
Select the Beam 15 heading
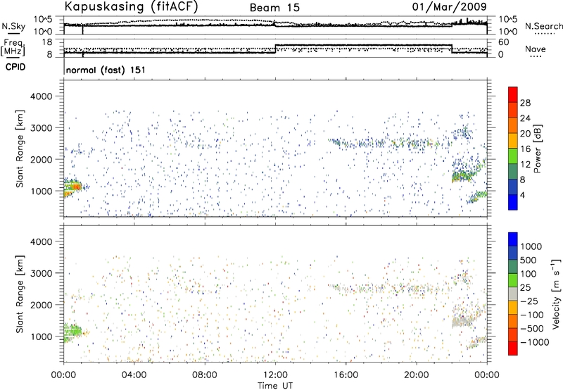(x=274, y=8)
